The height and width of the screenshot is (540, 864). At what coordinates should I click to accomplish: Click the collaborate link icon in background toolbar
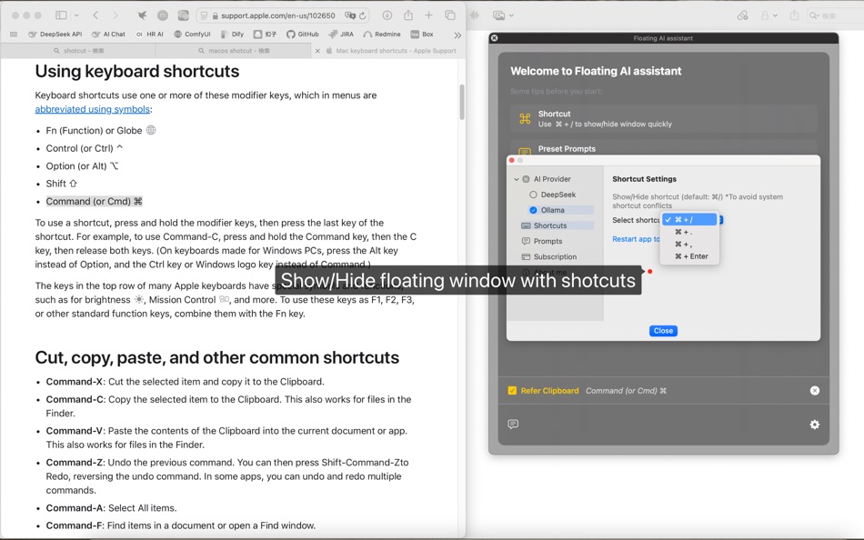(x=743, y=15)
